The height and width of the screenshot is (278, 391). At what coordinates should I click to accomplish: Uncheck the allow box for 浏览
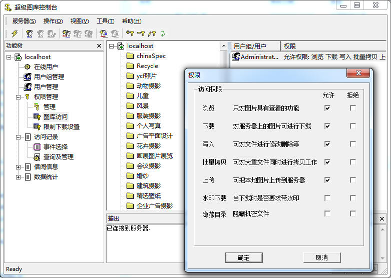point(327,108)
